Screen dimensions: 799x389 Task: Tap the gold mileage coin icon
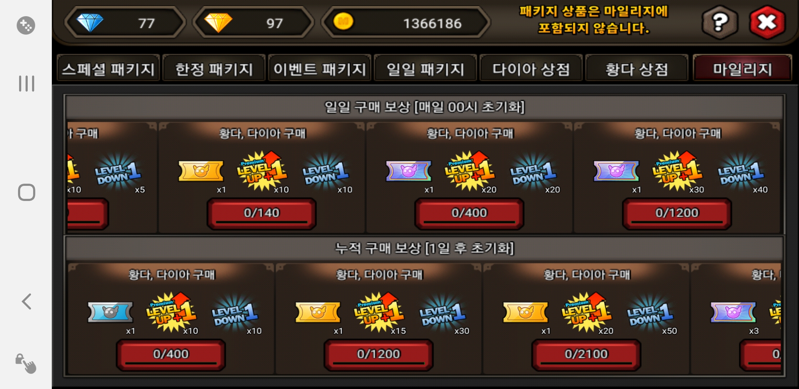click(x=344, y=22)
